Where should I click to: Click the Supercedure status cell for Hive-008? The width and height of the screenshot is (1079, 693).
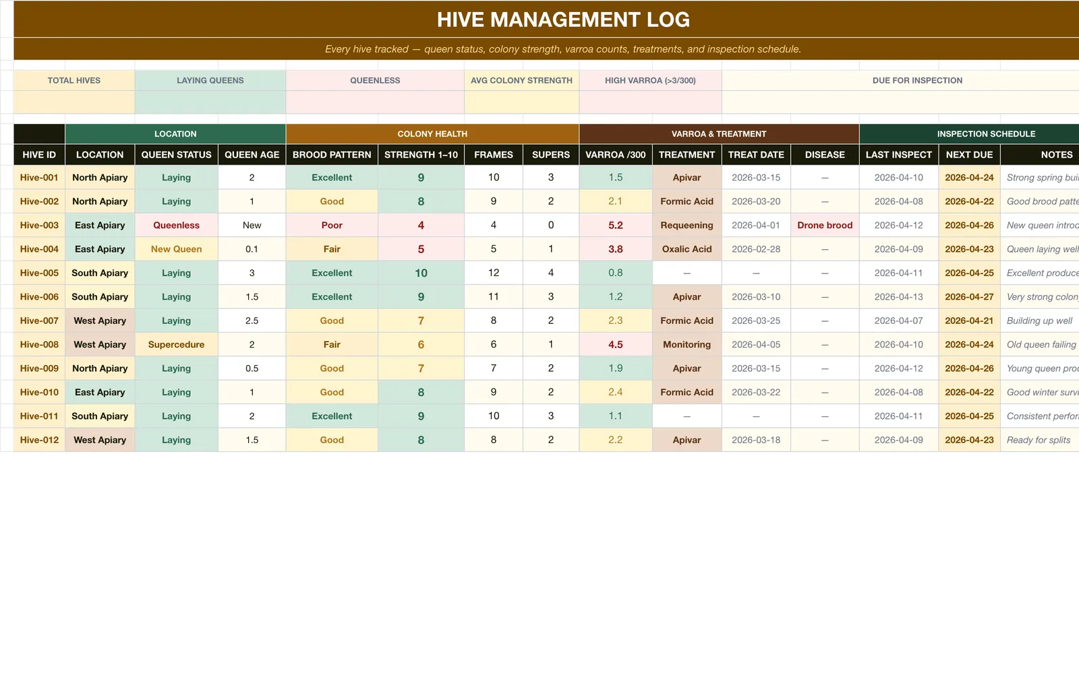[176, 345]
